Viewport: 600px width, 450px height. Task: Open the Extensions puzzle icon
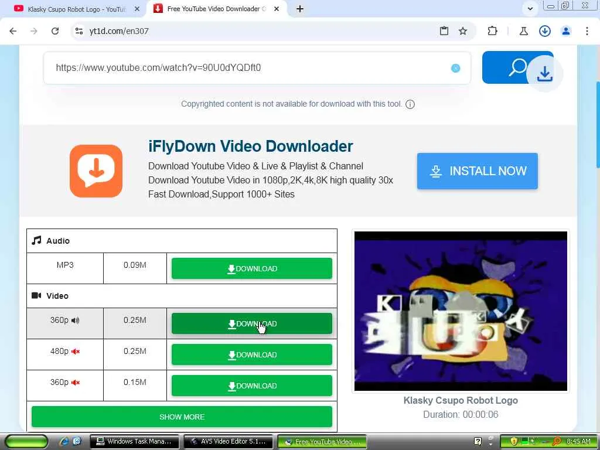point(492,31)
